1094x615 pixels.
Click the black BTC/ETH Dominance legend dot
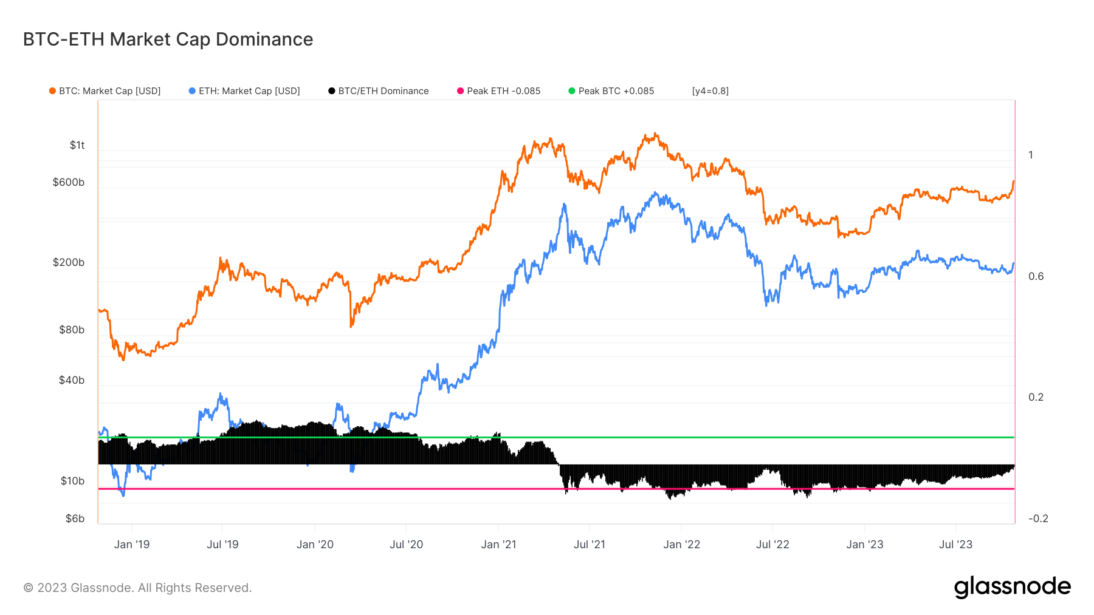click(332, 91)
